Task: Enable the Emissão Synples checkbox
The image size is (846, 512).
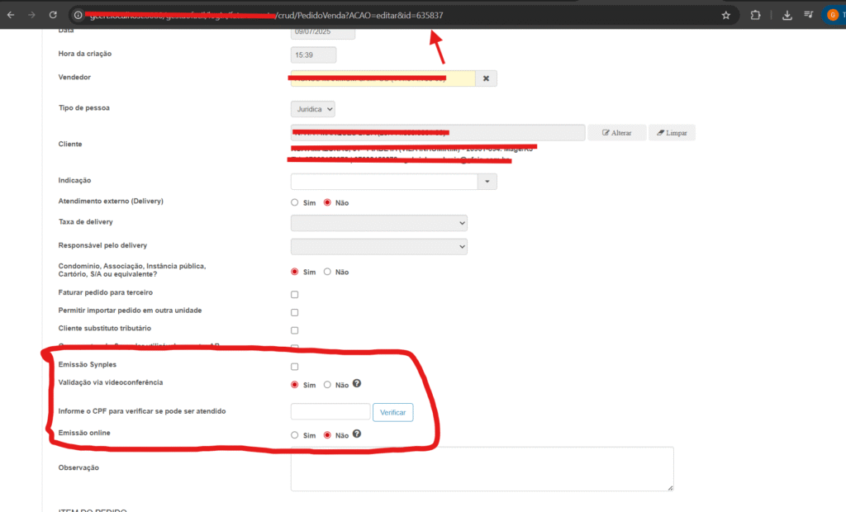Action: (x=295, y=367)
